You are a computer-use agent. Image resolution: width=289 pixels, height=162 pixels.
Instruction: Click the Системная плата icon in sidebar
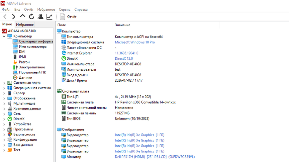[x=10, y=83]
